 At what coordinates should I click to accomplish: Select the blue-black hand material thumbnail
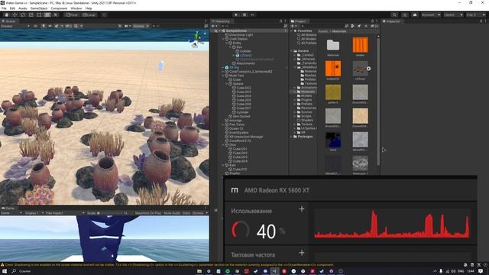(333, 139)
